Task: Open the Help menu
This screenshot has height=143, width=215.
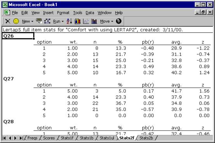Action: coord(119,13)
